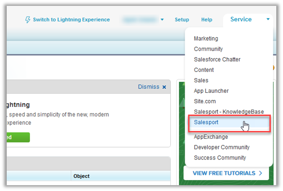Open Salesforce Chatter from the menu

(217, 60)
